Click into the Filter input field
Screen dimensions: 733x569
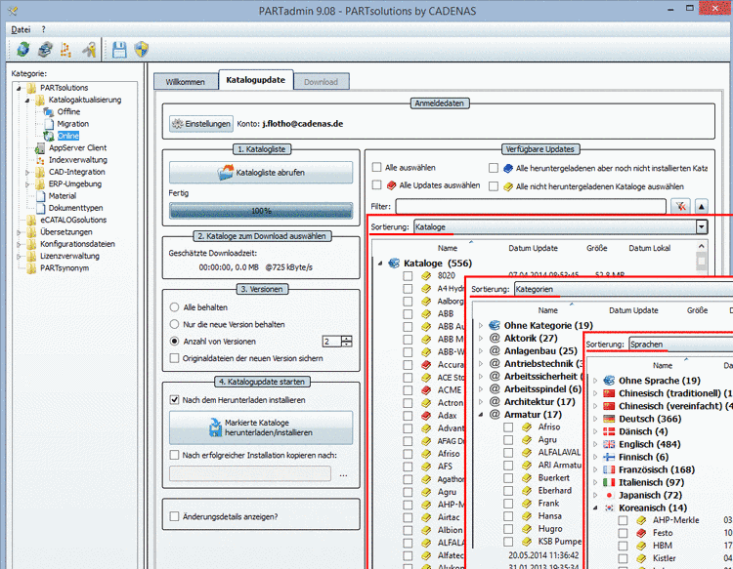coord(531,206)
